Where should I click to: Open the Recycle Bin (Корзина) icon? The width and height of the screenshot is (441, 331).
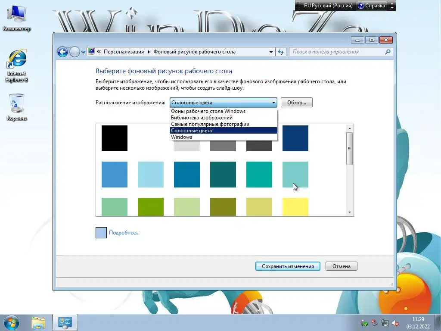point(17,107)
